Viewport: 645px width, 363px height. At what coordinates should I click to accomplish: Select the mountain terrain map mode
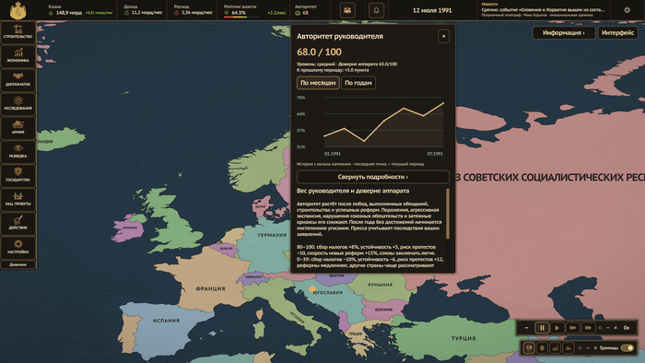(569, 347)
